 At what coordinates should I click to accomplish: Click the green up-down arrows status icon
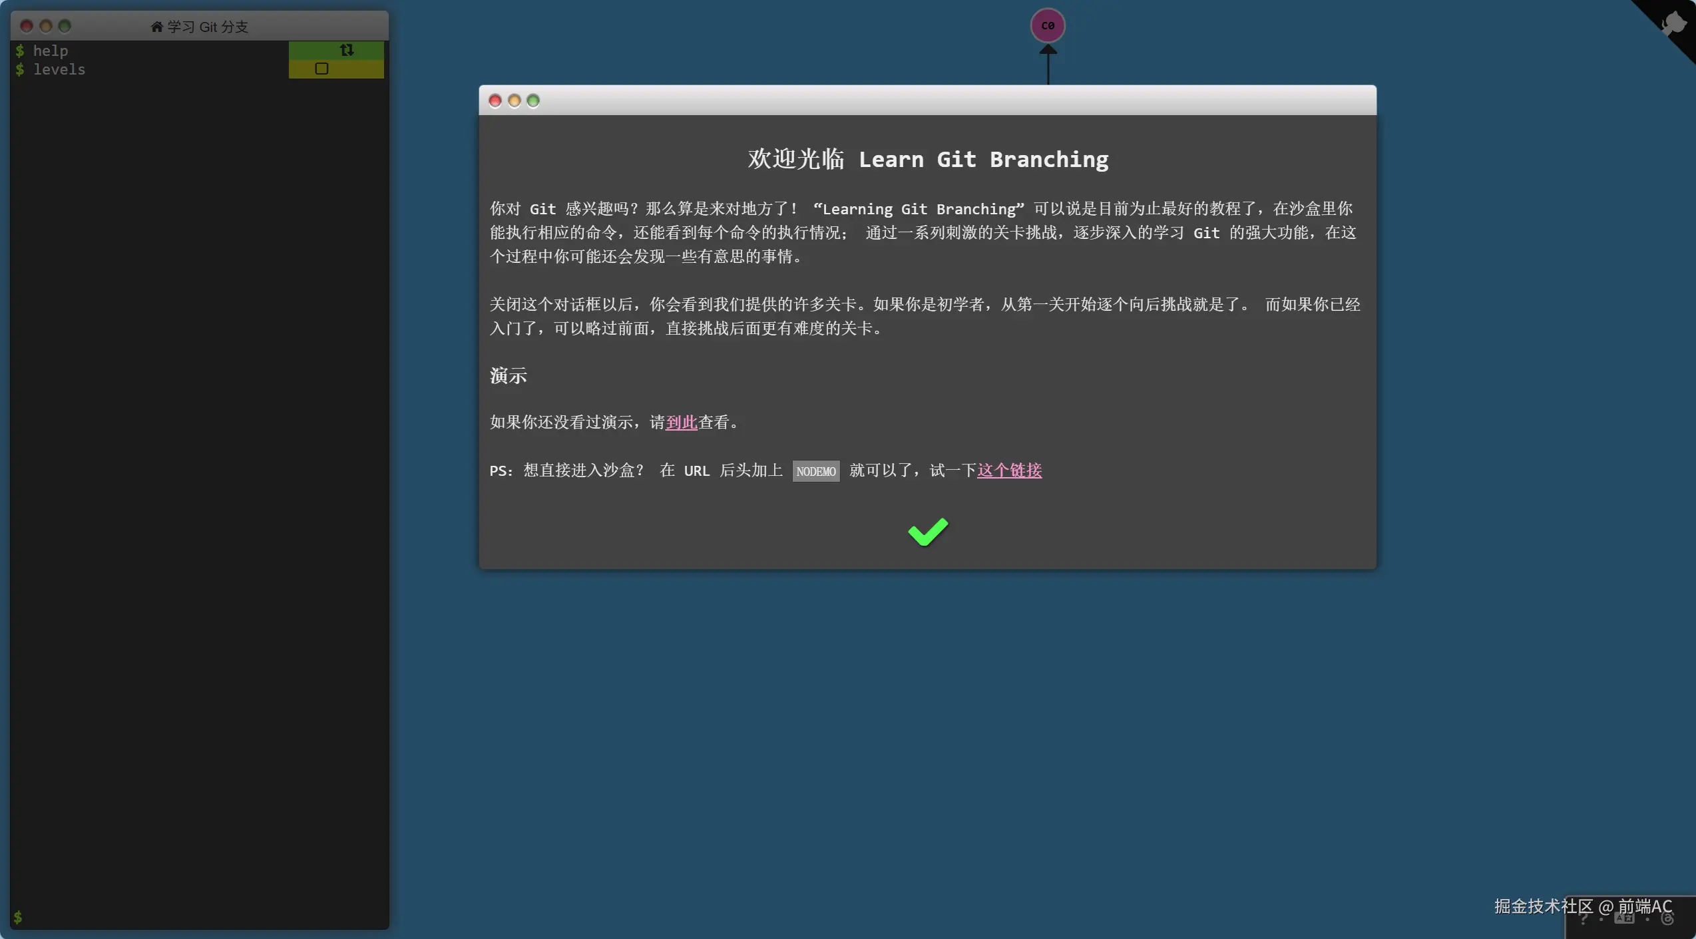coord(346,50)
